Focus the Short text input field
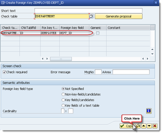 (x=88, y=11)
